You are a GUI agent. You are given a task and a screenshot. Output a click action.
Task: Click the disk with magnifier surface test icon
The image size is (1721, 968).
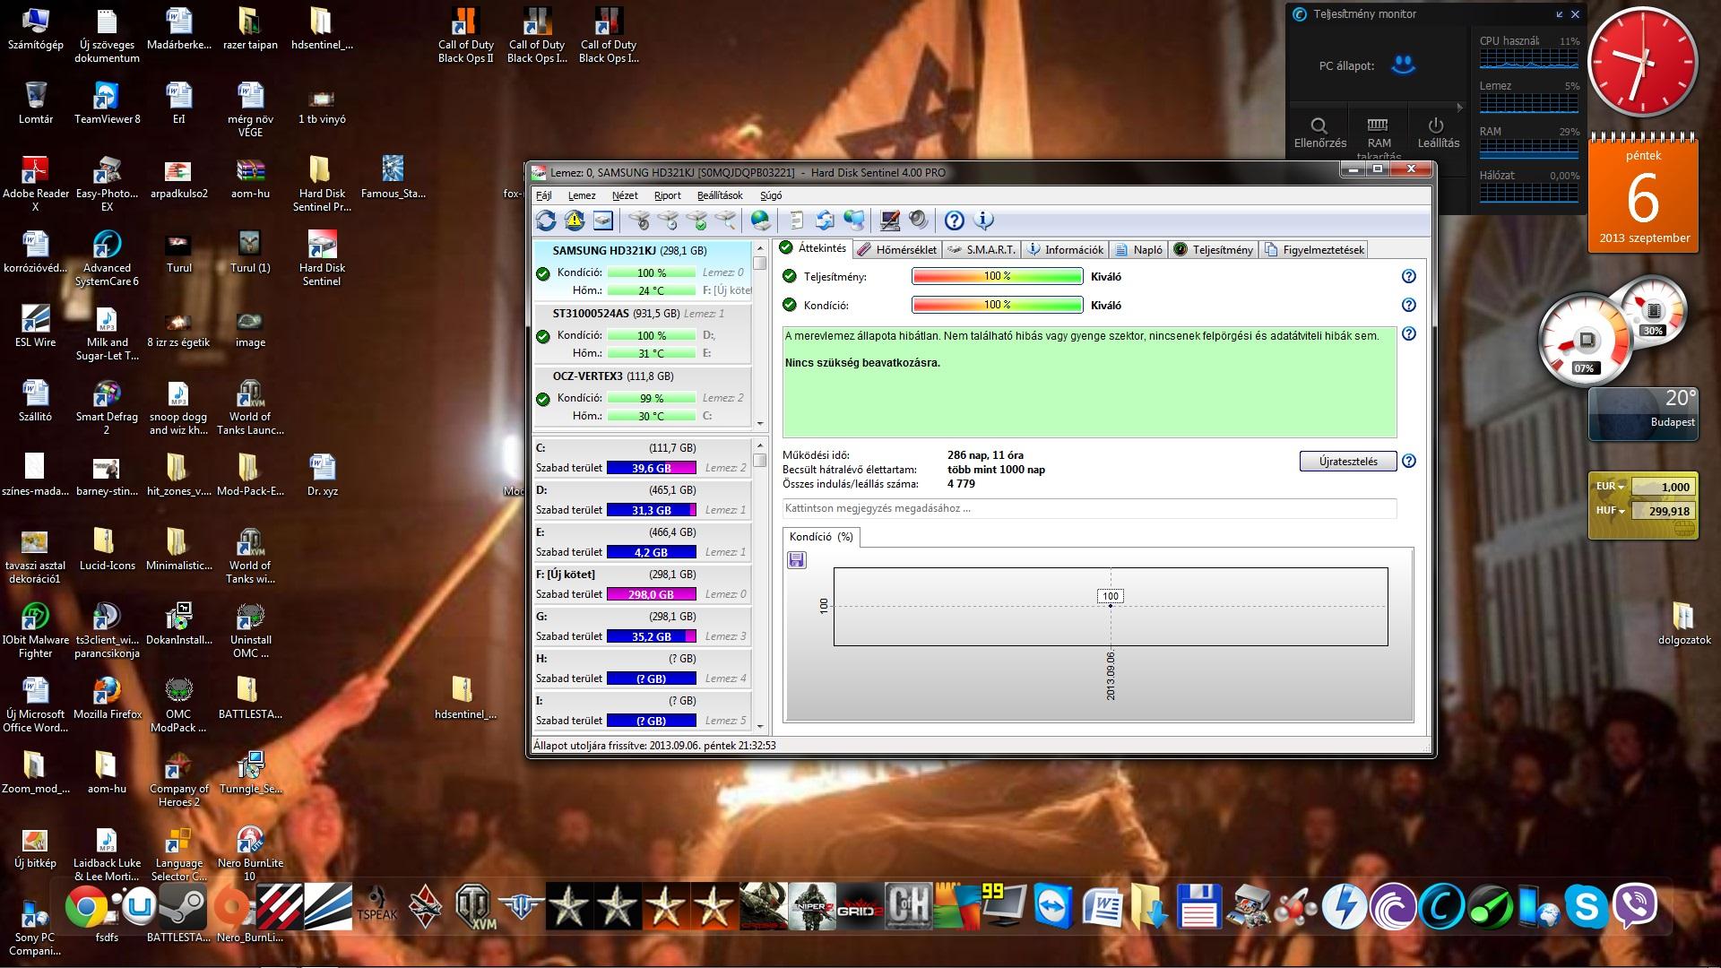point(726,220)
